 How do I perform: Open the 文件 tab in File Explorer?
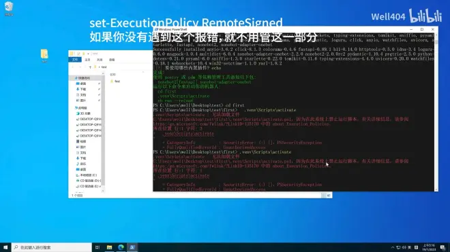tap(75, 60)
